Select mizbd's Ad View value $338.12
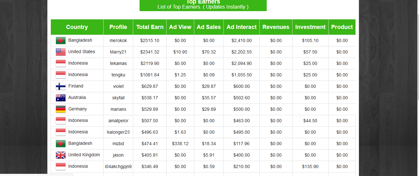Image resolution: width=419 pixels, height=176 pixels. point(180,144)
